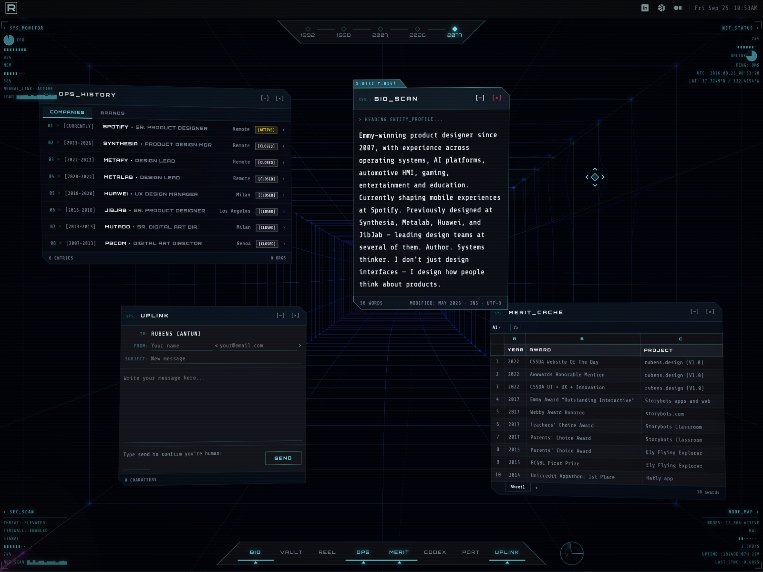Add a new sheet with plus icon
Viewport: 763px width, 572px height.
click(x=536, y=488)
